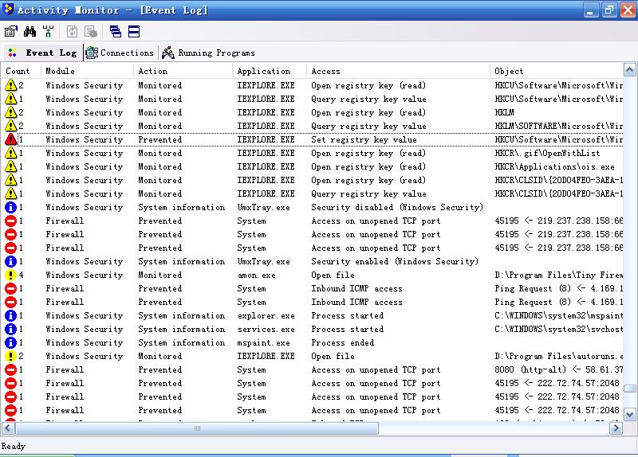
Task: Click the 'Ready' status bar text
Action: coord(14,446)
